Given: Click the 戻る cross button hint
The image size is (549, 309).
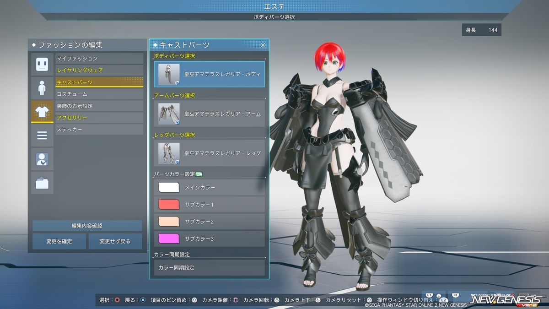Looking at the screenshot, I should tap(143, 300).
